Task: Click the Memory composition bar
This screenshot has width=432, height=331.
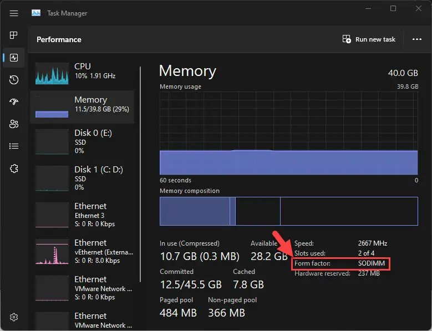Action: click(x=289, y=211)
